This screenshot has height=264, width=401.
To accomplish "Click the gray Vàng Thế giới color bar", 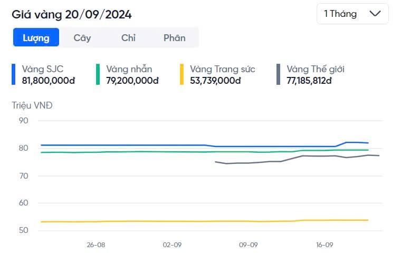I will click(x=278, y=74).
